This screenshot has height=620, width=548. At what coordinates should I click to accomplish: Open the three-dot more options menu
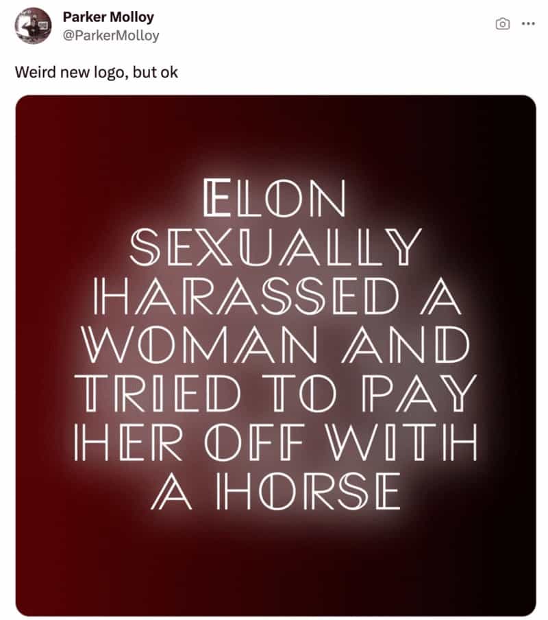click(x=528, y=24)
